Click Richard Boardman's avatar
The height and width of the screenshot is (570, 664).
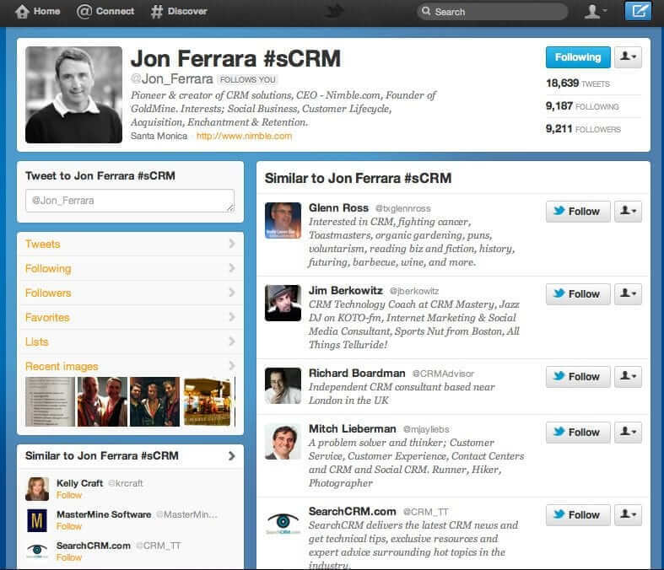[283, 385]
